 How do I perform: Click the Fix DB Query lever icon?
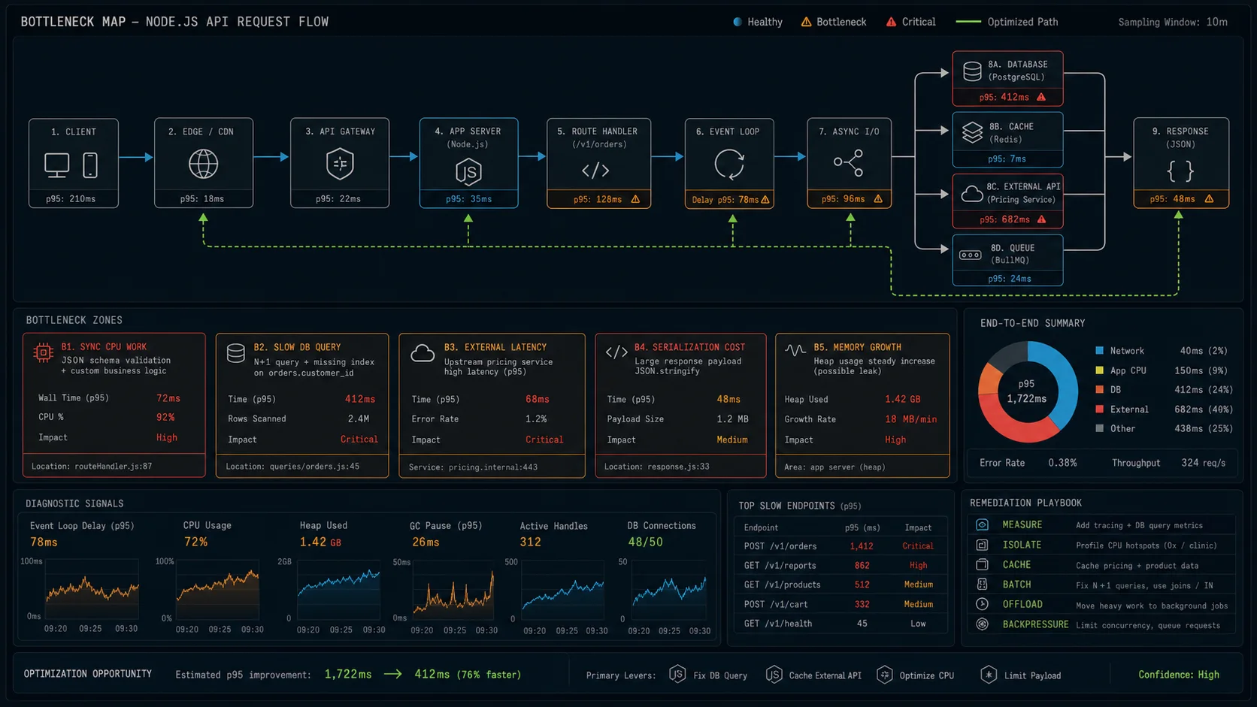[677, 675]
